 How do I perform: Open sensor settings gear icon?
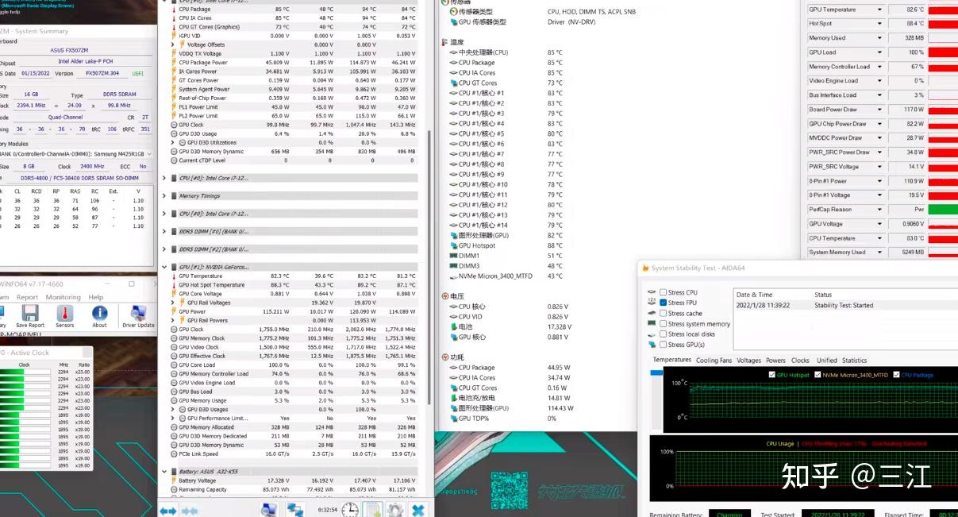pos(394,510)
